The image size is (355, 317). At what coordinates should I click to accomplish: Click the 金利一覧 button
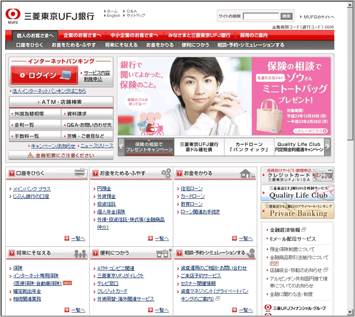coord(35,125)
